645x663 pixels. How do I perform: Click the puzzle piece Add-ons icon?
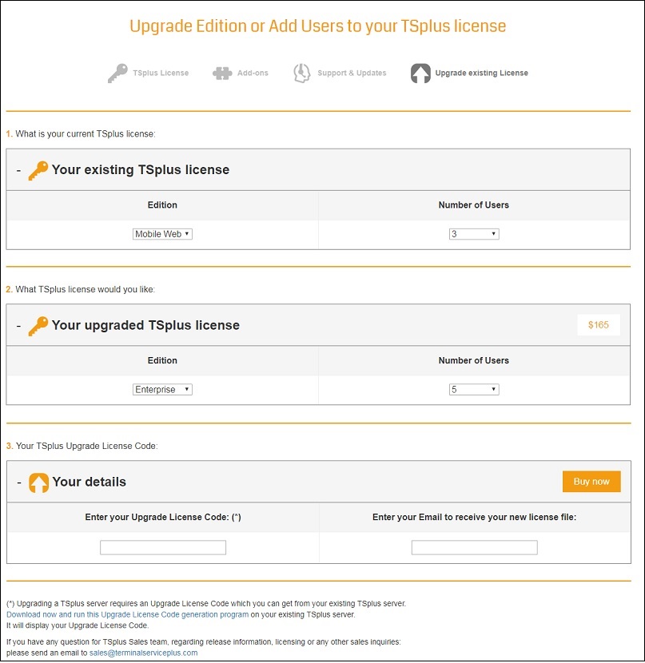click(x=222, y=73)
